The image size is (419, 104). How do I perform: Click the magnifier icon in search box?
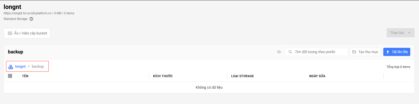(290, 52)
